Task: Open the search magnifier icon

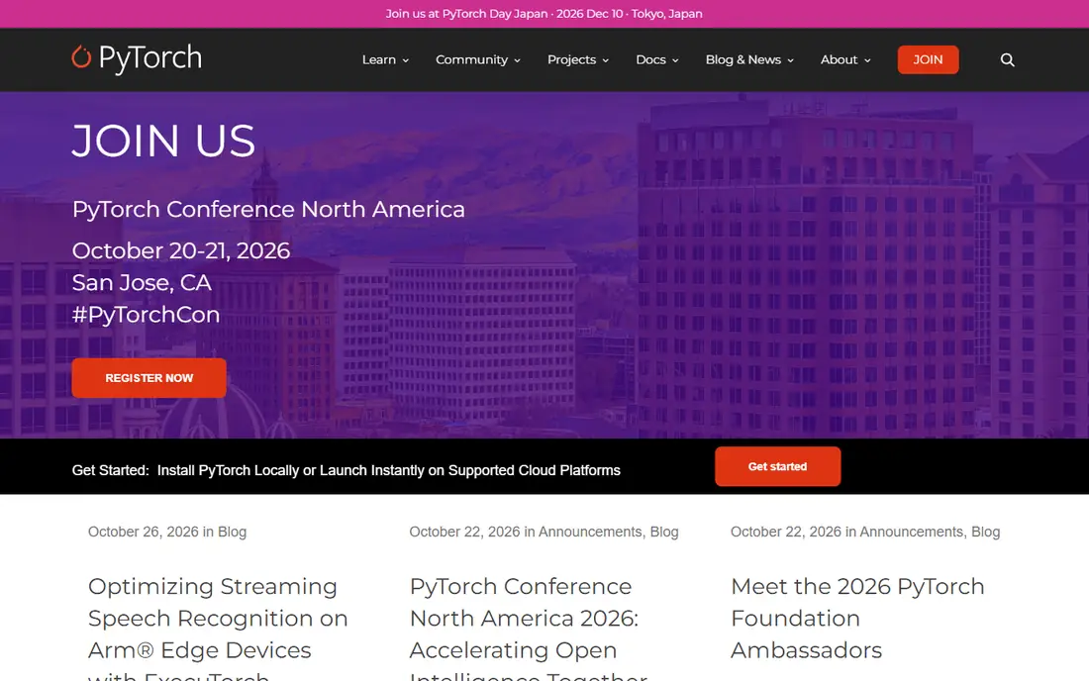Action: click(1007, 59)
